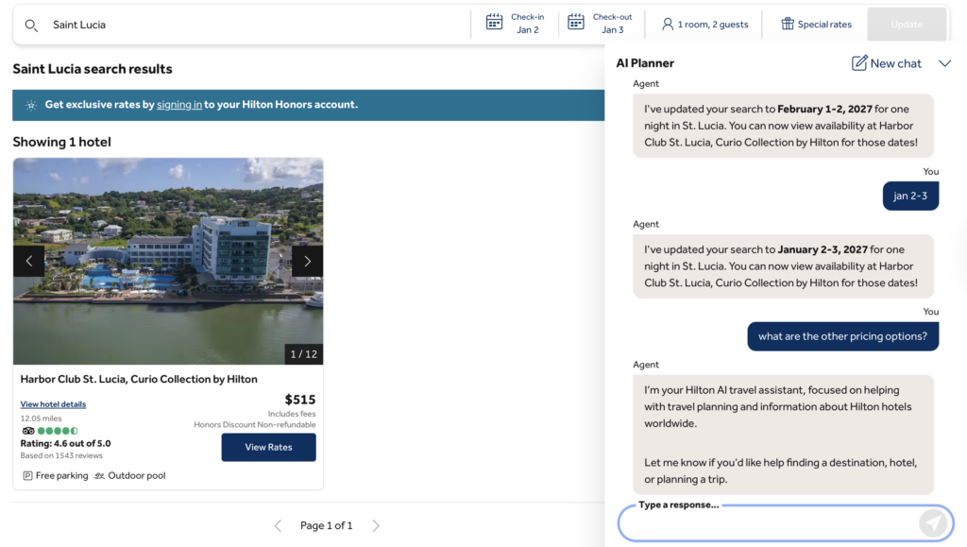This screenshot has height=547, width=967.
Task: Collapse the AI Planner chat panel
Action: point(944,63)
